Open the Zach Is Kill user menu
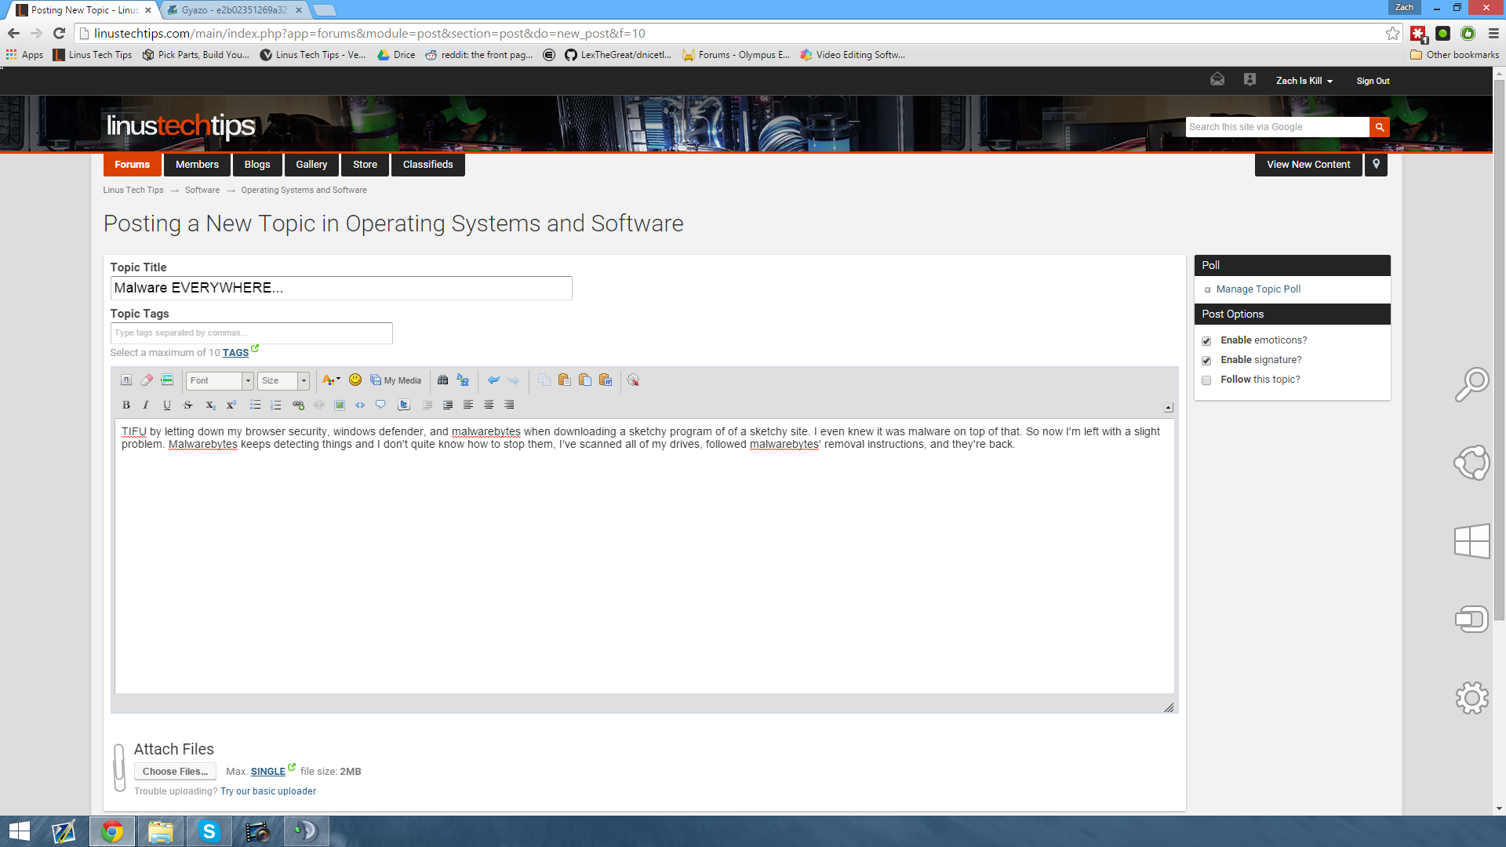The image size is (1506, 847). [1304, 81]
